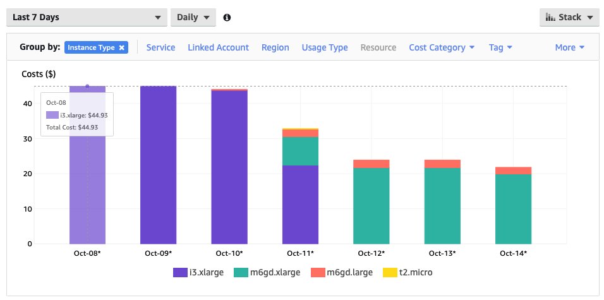Open the Tag grouping menu
The image size is (604, 300).
point(500,47)
